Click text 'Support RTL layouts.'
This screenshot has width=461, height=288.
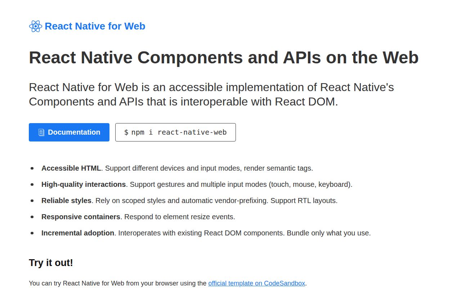point(304,201)
